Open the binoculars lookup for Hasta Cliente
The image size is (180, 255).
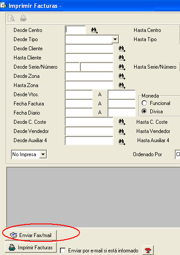coord(122,58)
